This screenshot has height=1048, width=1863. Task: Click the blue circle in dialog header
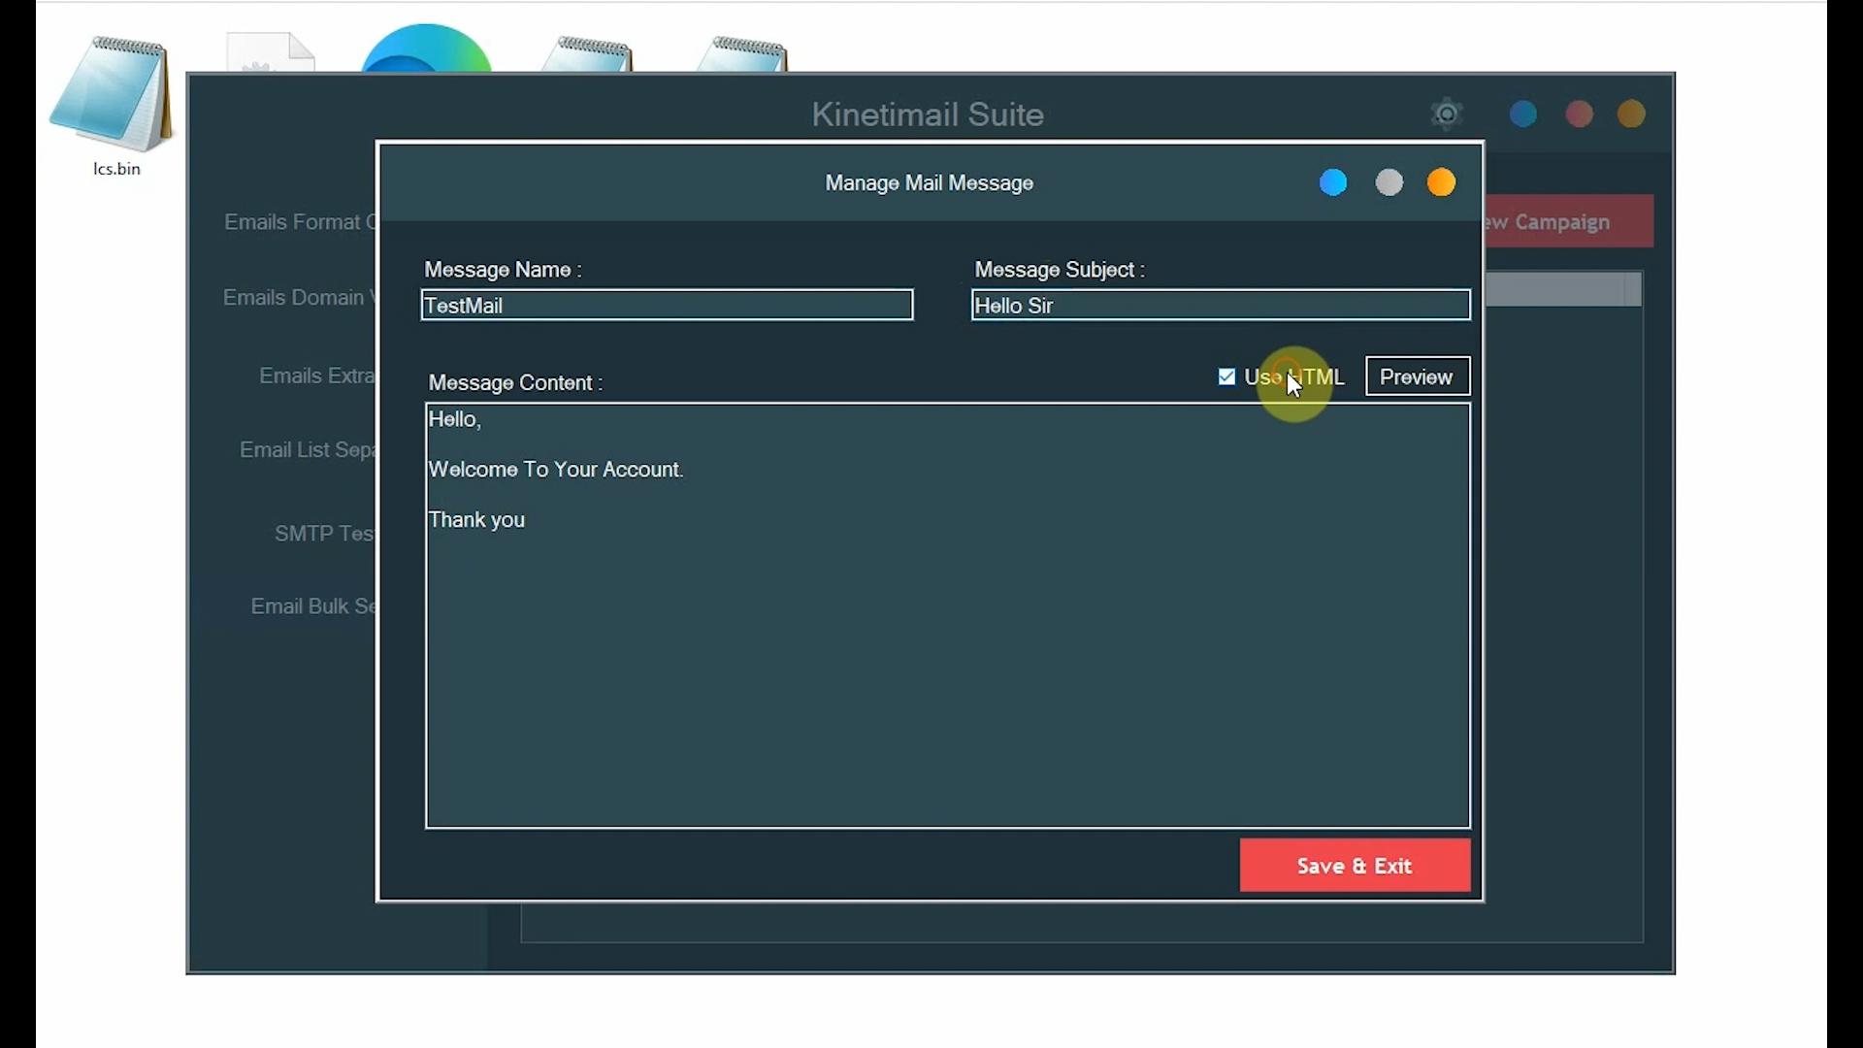pyautogui.click(x=1333, y=182)
